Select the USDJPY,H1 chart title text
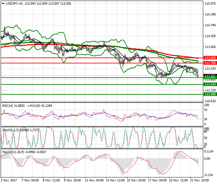 14,4
